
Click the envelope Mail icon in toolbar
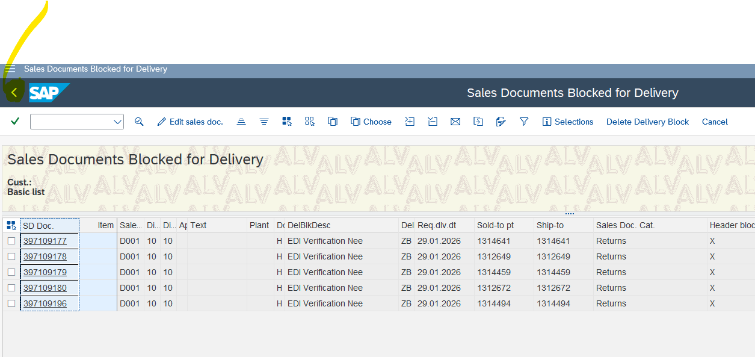(x=455, y=122)
